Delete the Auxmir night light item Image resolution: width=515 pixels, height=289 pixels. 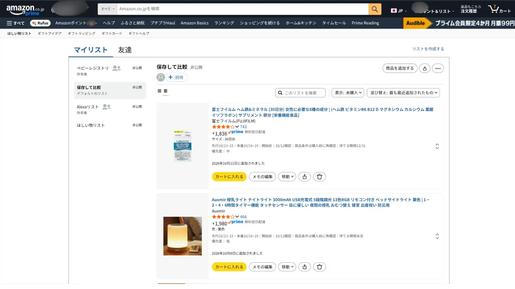319,267
